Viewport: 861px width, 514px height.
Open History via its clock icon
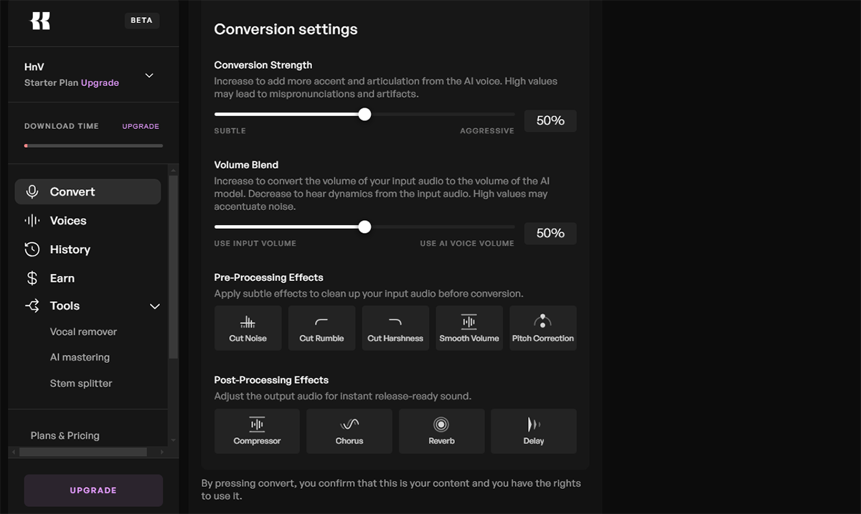click(x=32, y=249)
